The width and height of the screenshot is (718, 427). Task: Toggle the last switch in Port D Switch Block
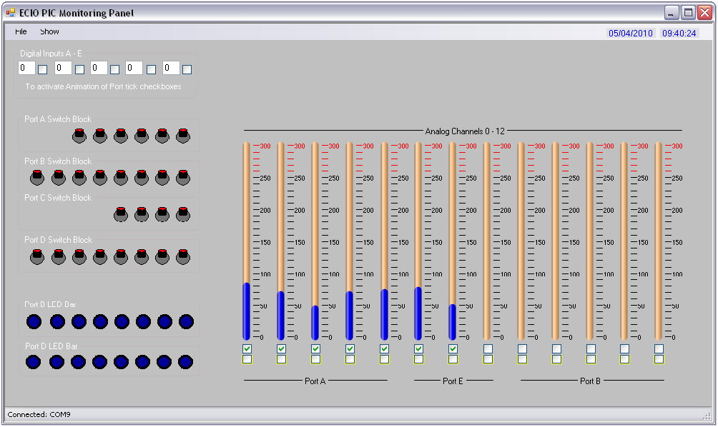coord(183,256)
